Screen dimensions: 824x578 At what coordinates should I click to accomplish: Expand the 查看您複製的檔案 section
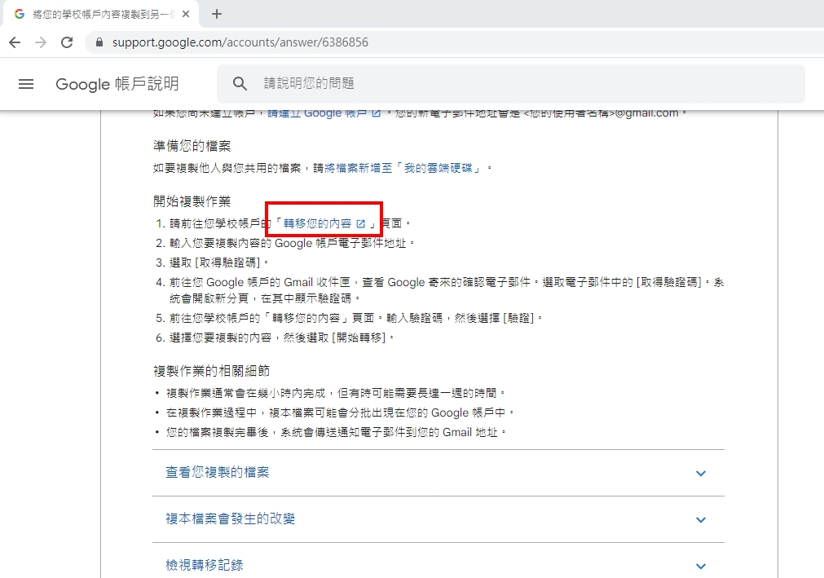438,473
